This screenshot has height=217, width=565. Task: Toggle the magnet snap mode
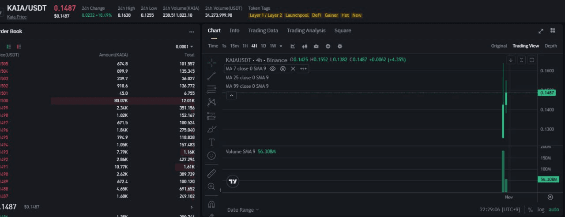(211, 204)
